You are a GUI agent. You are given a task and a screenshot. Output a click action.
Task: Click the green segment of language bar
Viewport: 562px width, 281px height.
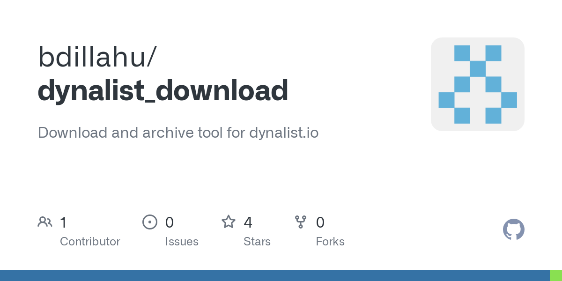[555, 275]
